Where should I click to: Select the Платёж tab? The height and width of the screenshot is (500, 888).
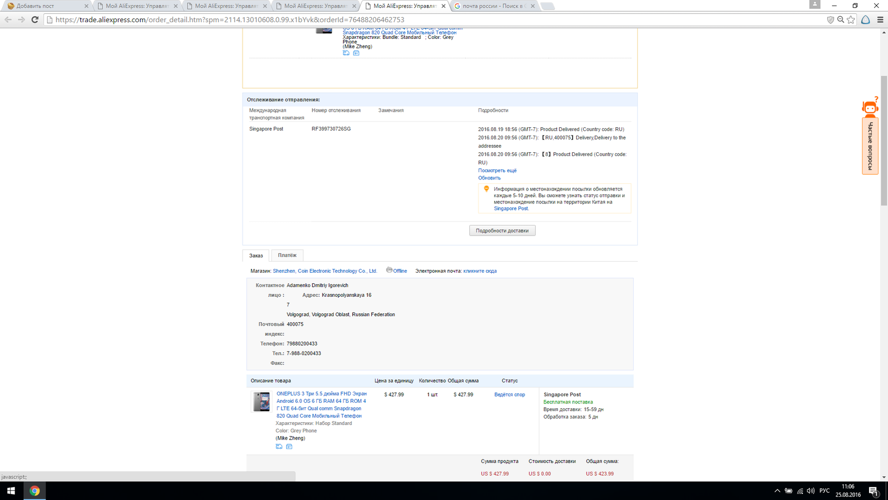tap(287, 255)
